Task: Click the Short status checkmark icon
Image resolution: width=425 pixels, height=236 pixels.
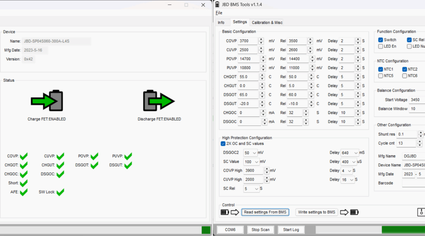Action: click(24, 183)
